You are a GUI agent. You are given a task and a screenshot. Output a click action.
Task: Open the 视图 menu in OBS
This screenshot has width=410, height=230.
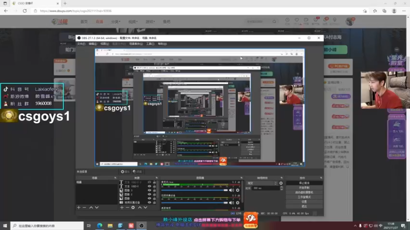(x=105, y=44)
